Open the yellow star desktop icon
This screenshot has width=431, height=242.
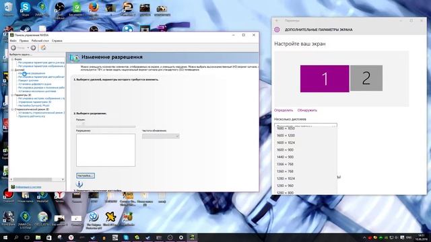110,218
